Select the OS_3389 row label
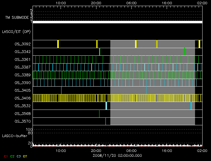Viewport: 211px width, 161px height. click(22, 75)
